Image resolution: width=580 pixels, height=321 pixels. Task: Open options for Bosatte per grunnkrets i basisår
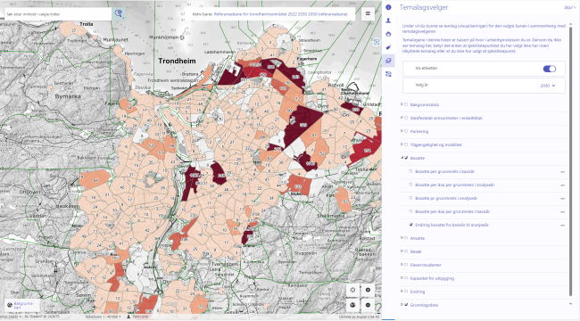pos(563,172)
